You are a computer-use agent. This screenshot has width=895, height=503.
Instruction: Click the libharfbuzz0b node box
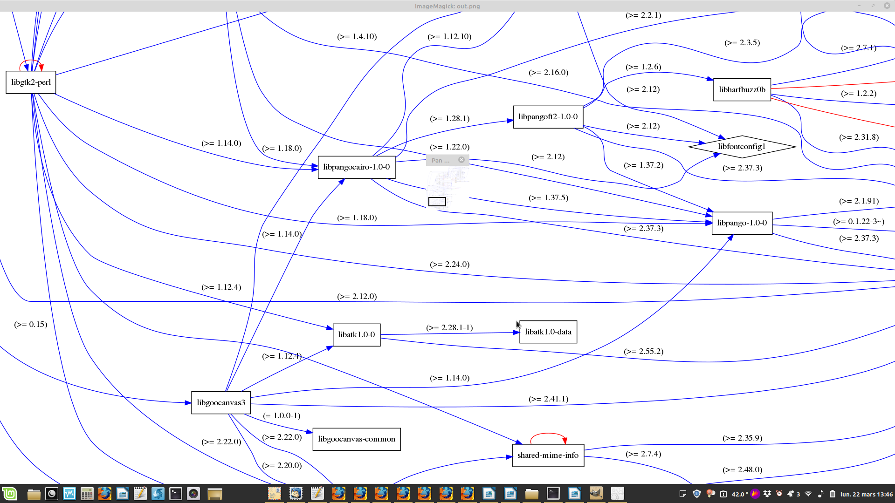click(742, 90)
